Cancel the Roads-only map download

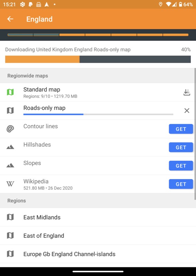pyautogui.click(x=187, y=110)
